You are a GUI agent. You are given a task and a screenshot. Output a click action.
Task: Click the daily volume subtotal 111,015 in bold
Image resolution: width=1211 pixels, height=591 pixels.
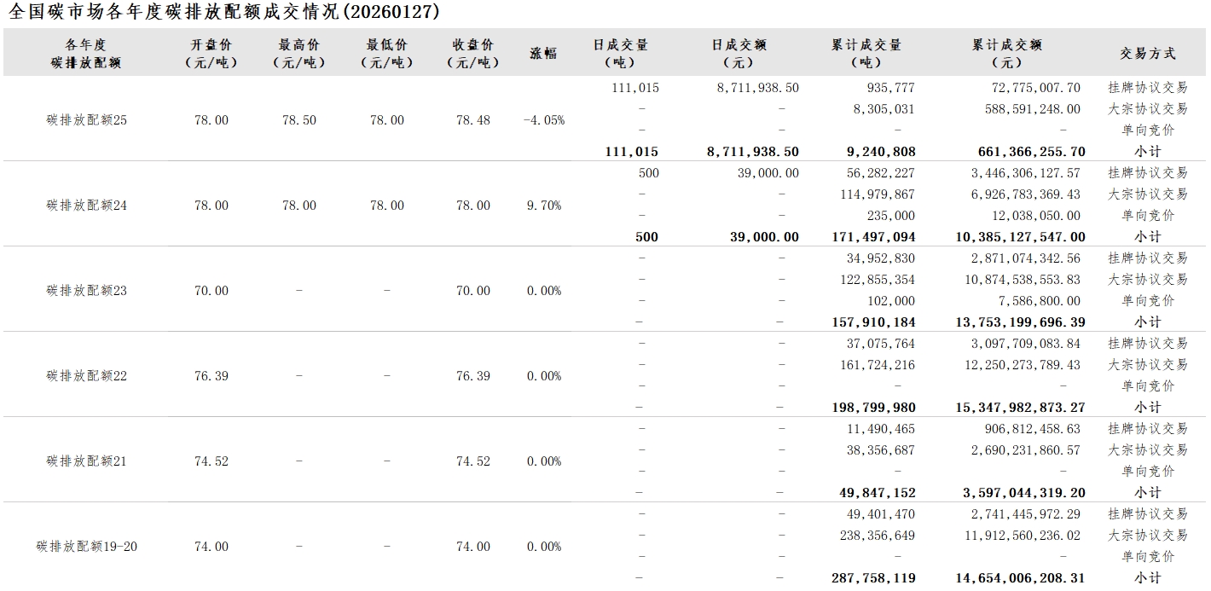[x=631, y=152]
